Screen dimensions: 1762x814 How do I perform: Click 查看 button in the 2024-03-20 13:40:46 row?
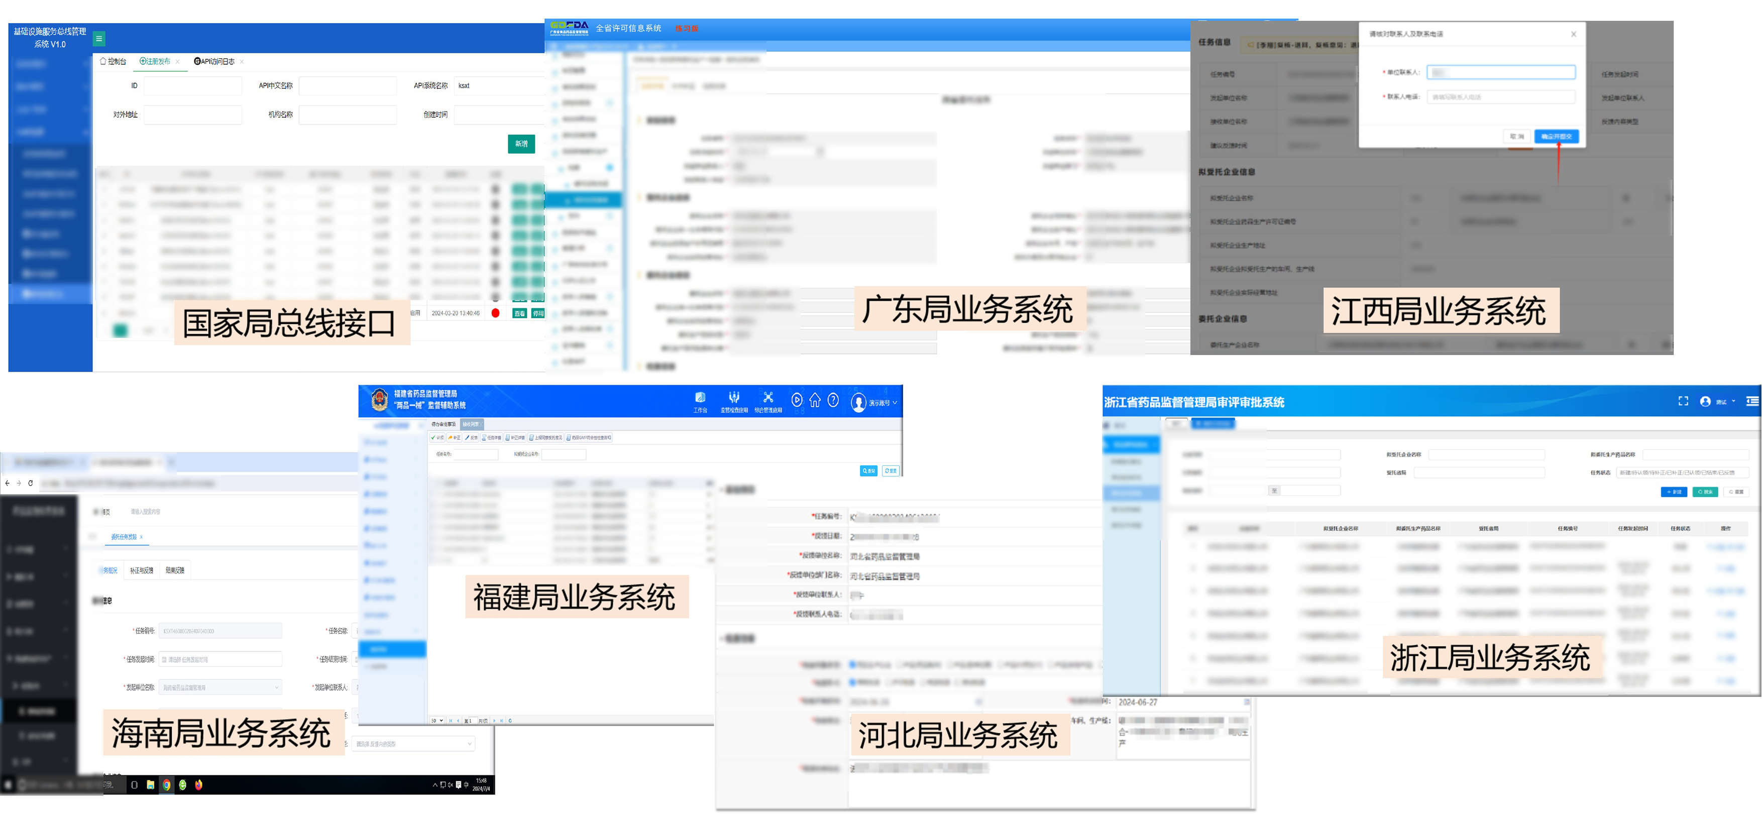pyautogui.click(x=520, y=313)
